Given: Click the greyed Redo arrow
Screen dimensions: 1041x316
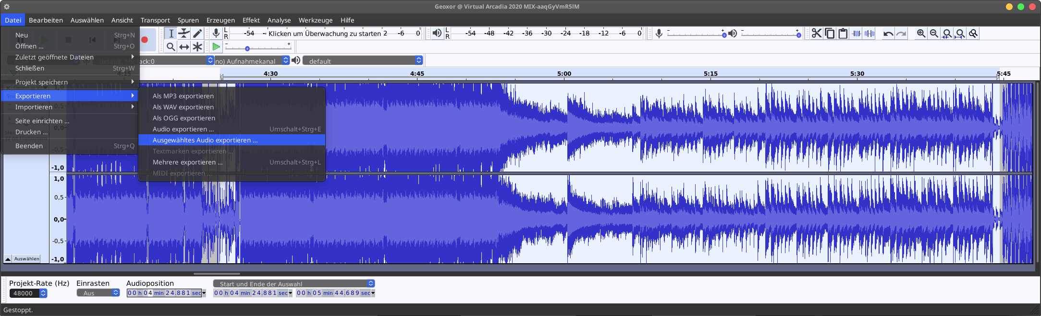Looking at the screenshot, I should pyautogui.click(x=901, y=33).
